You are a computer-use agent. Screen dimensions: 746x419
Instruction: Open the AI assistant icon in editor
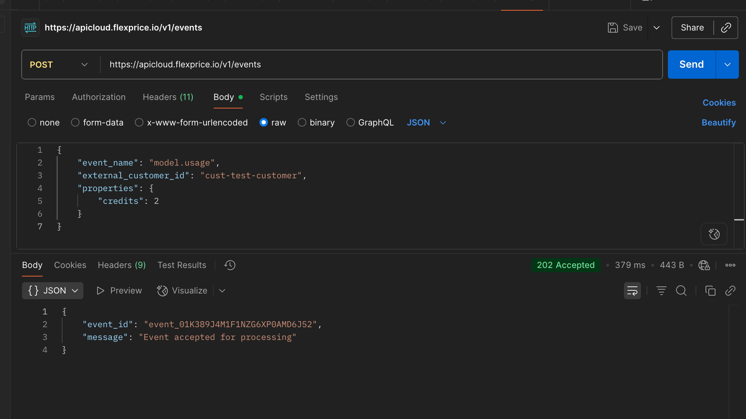pyautogui.click(x=714, y=234)
